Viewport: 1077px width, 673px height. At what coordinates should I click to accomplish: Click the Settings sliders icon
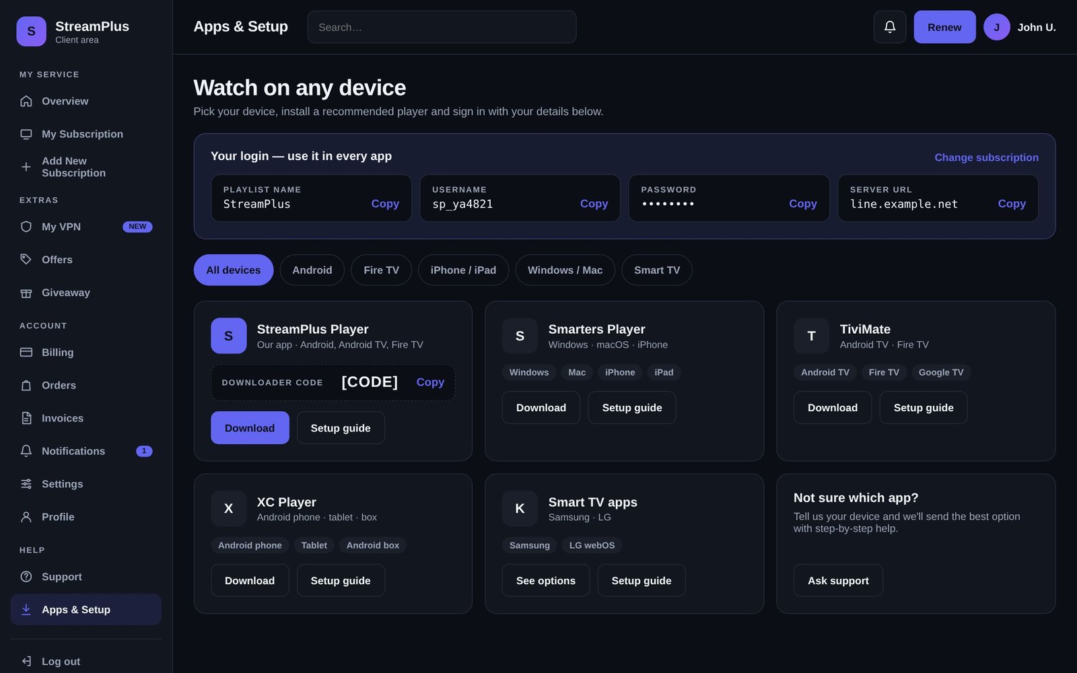tap(26, 484)
